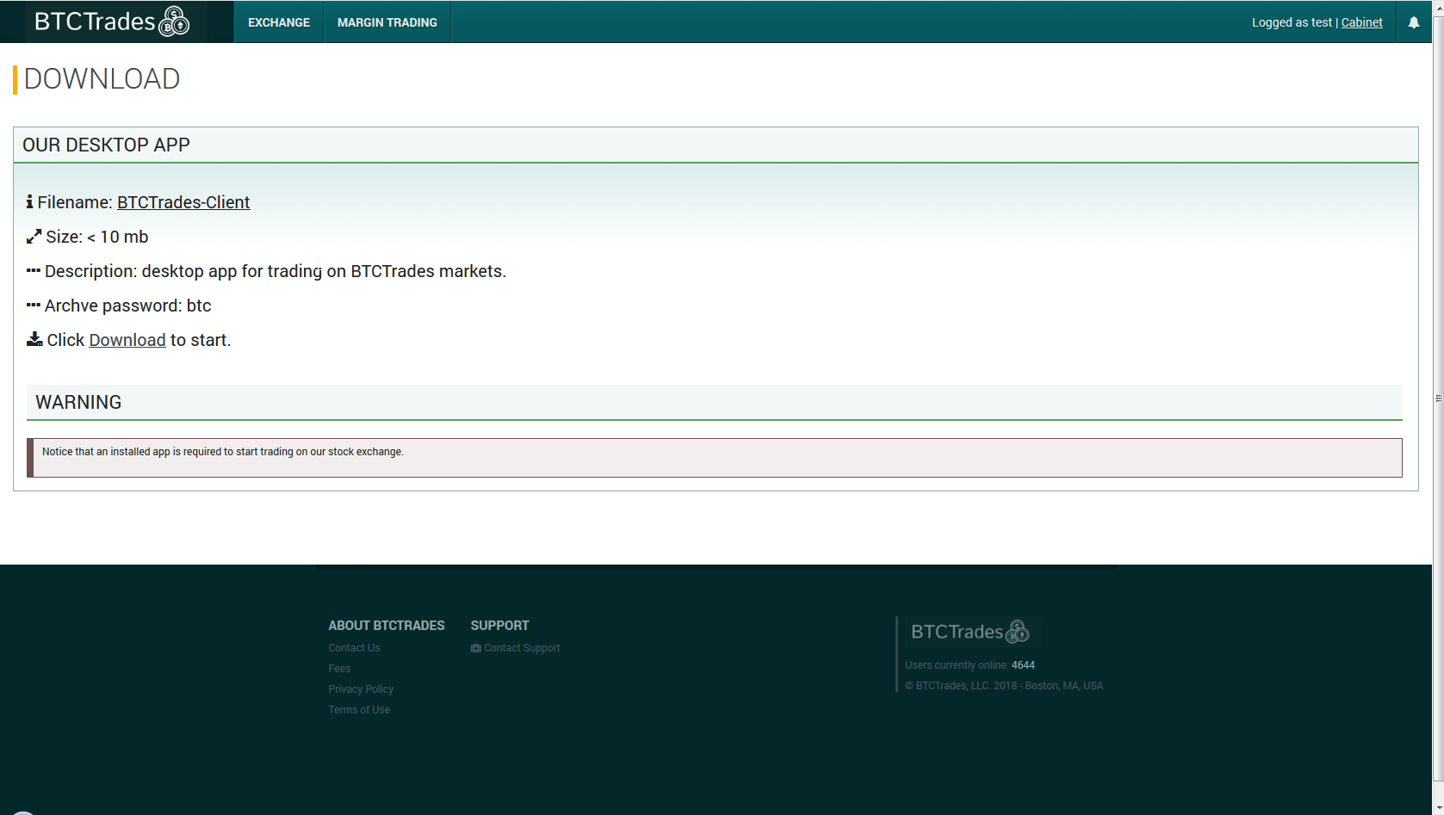Open the Privacy Policy footer link
Viewport: 1444px width, 815px height.
click(361, 689)
